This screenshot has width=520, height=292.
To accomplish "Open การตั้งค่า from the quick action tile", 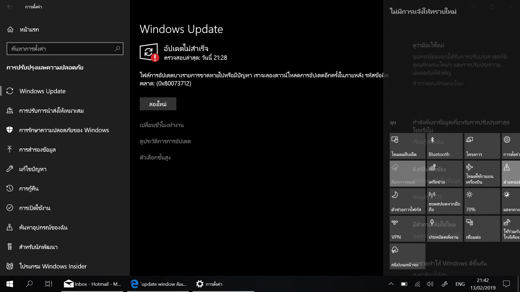I will [511, 146].
